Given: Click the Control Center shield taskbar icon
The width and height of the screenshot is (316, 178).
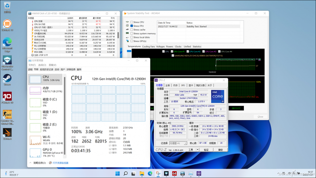Looking at the screenshot, I should [166, 174].
